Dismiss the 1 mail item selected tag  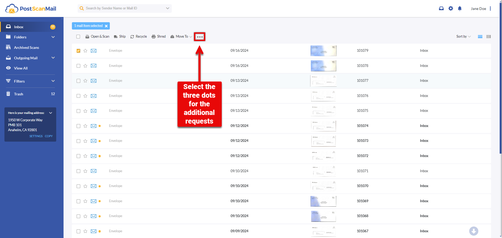tap(106, 26)
